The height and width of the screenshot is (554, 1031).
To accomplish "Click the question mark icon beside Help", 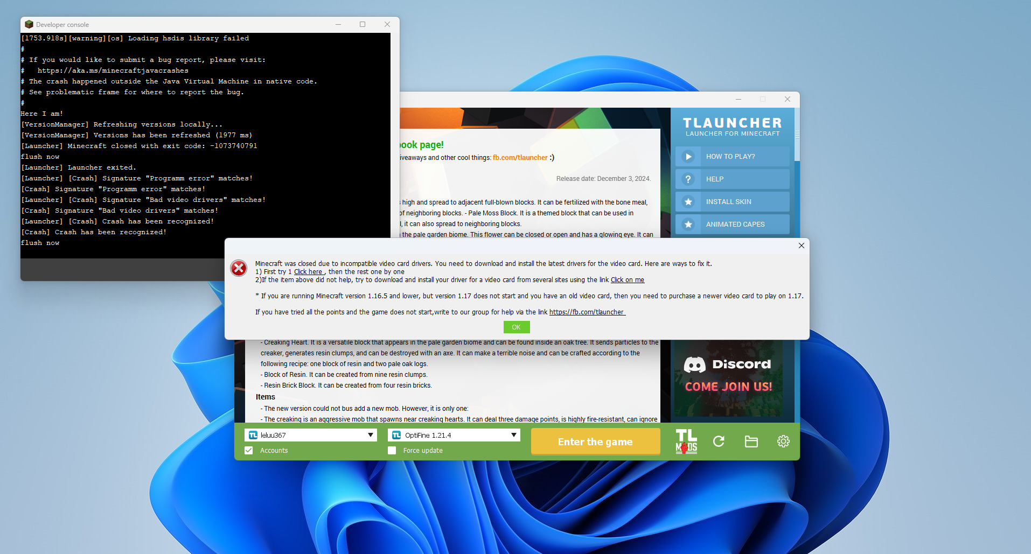I will point(688,179).
